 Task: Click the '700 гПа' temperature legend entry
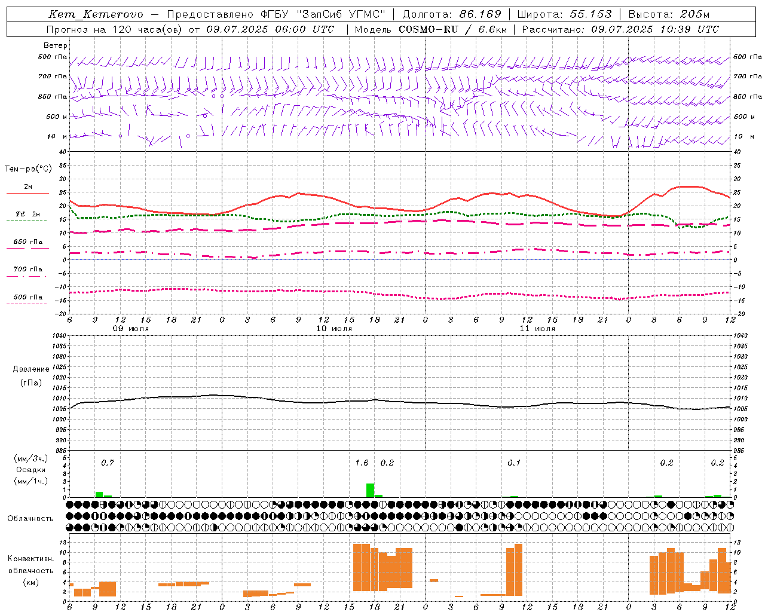click(27, 270)
